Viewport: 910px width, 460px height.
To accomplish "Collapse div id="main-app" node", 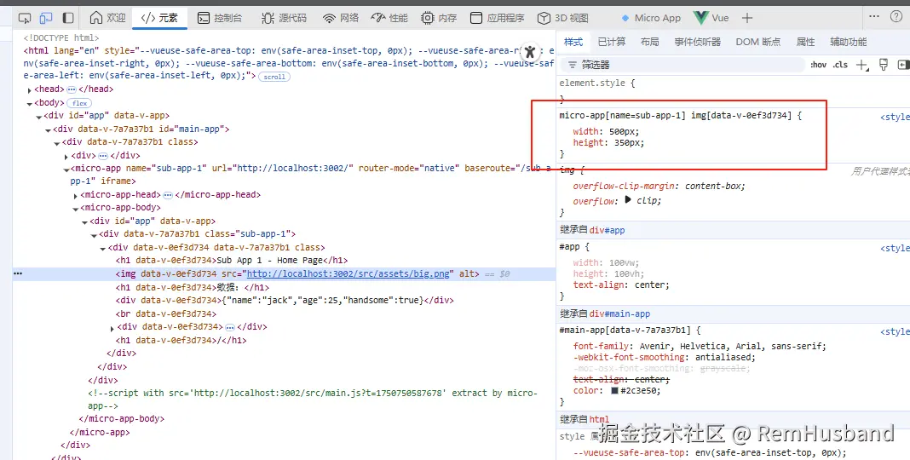I will (49, 130).
